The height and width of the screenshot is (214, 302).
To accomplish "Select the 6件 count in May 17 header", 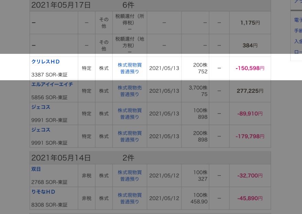I will [x=128, y=5].
